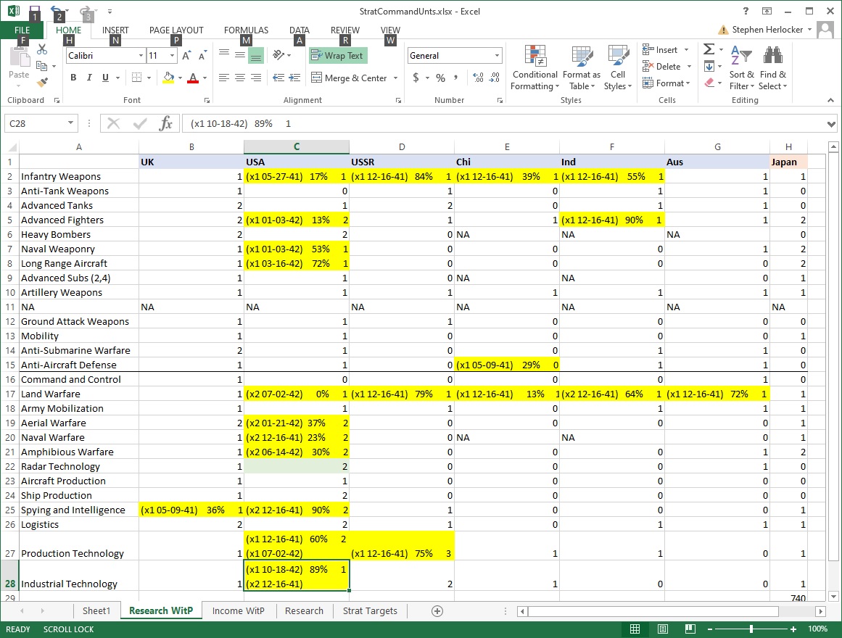Click the Decrease Indent icon
Viewport: 842px width, 638px height.
(278, 78)
